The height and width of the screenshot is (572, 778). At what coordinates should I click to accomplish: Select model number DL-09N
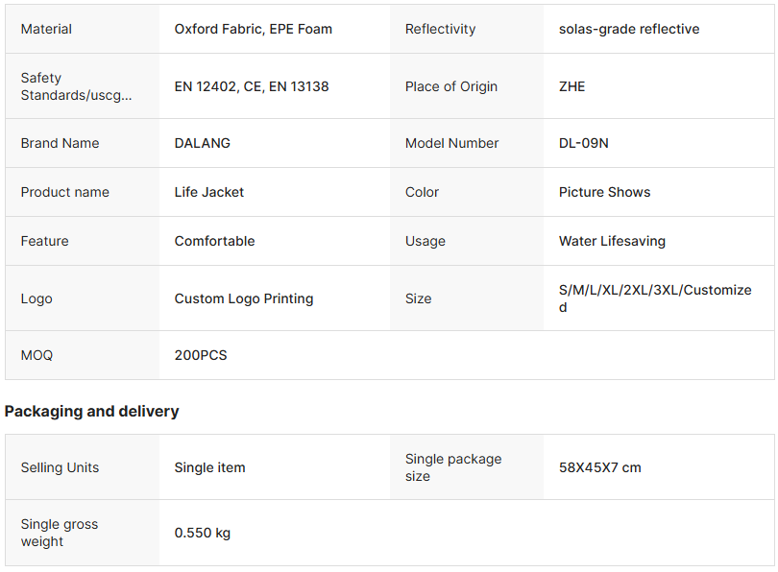(583, 143)
